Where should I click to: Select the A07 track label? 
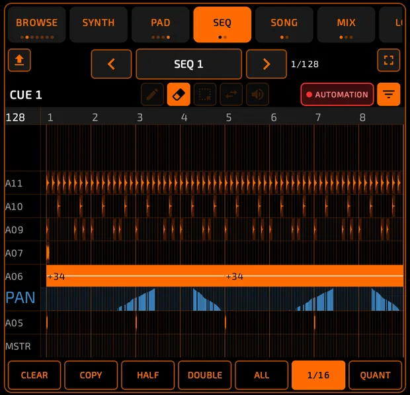click(14, 253)
